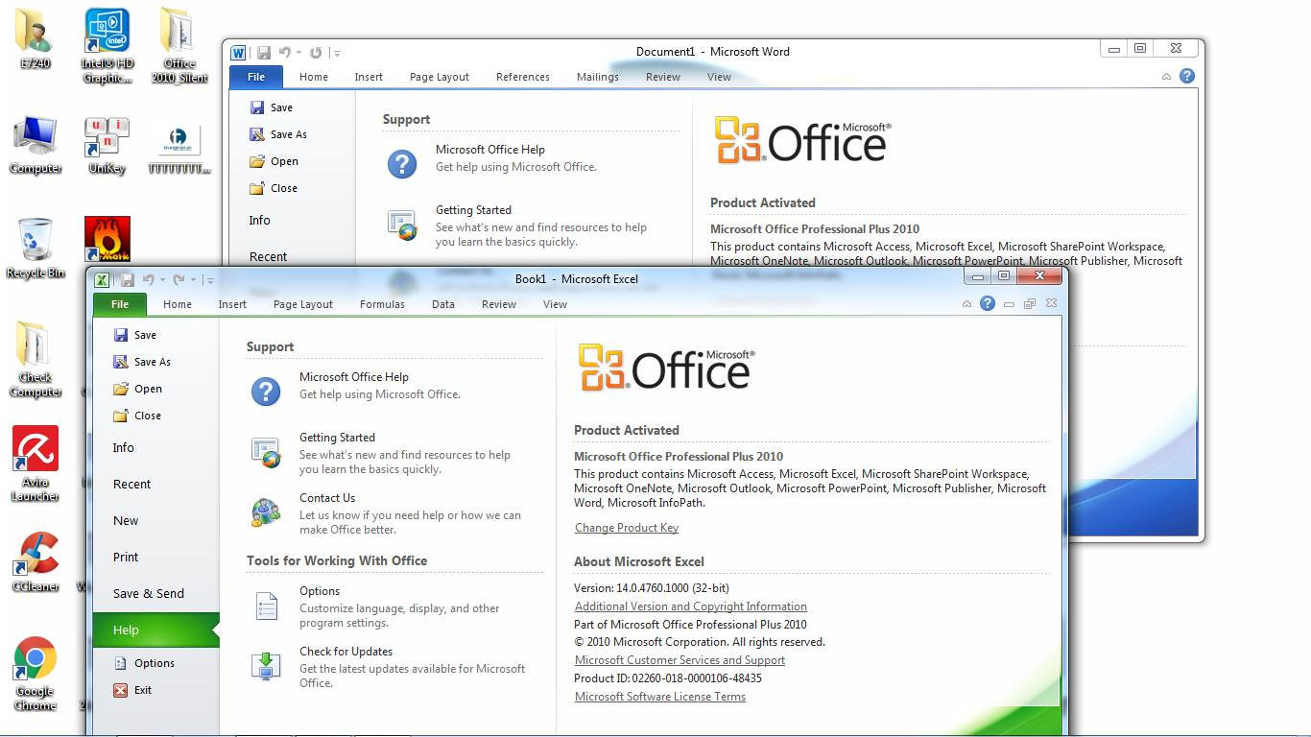
Task: Open Avira Launcher from the desktop
Action: (x=36, y=448)
